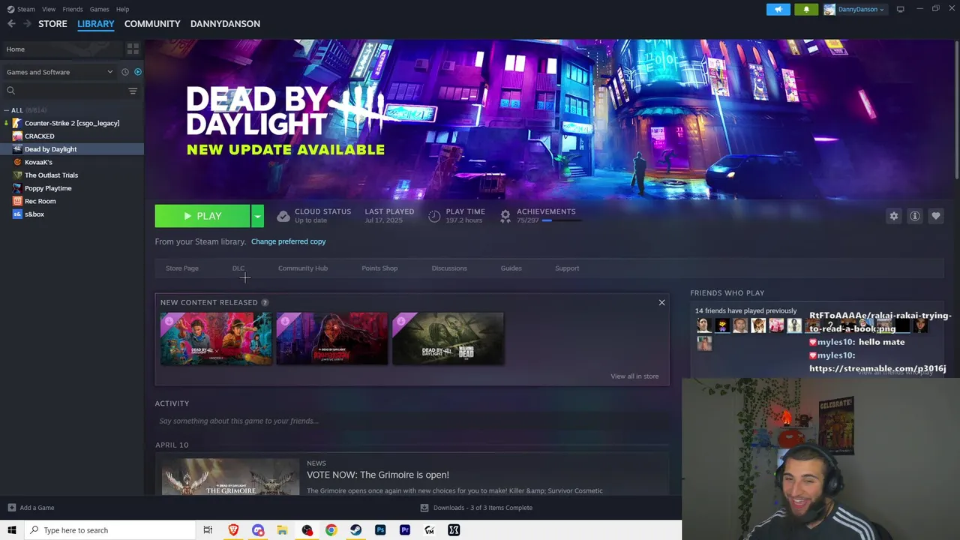This screenshot has height=540, width=960.
Task: Expand the Play button options dropdown
Action: click(257, 216)
